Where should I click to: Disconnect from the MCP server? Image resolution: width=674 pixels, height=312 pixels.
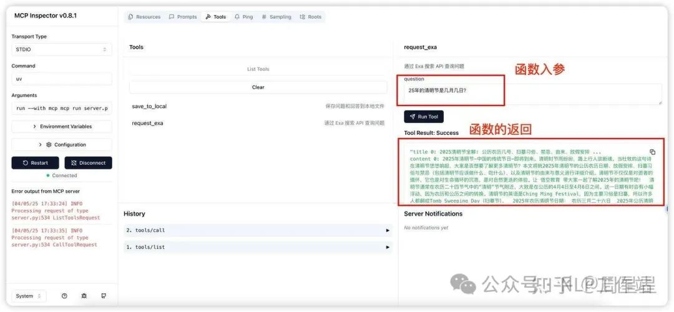coord(88,163)
